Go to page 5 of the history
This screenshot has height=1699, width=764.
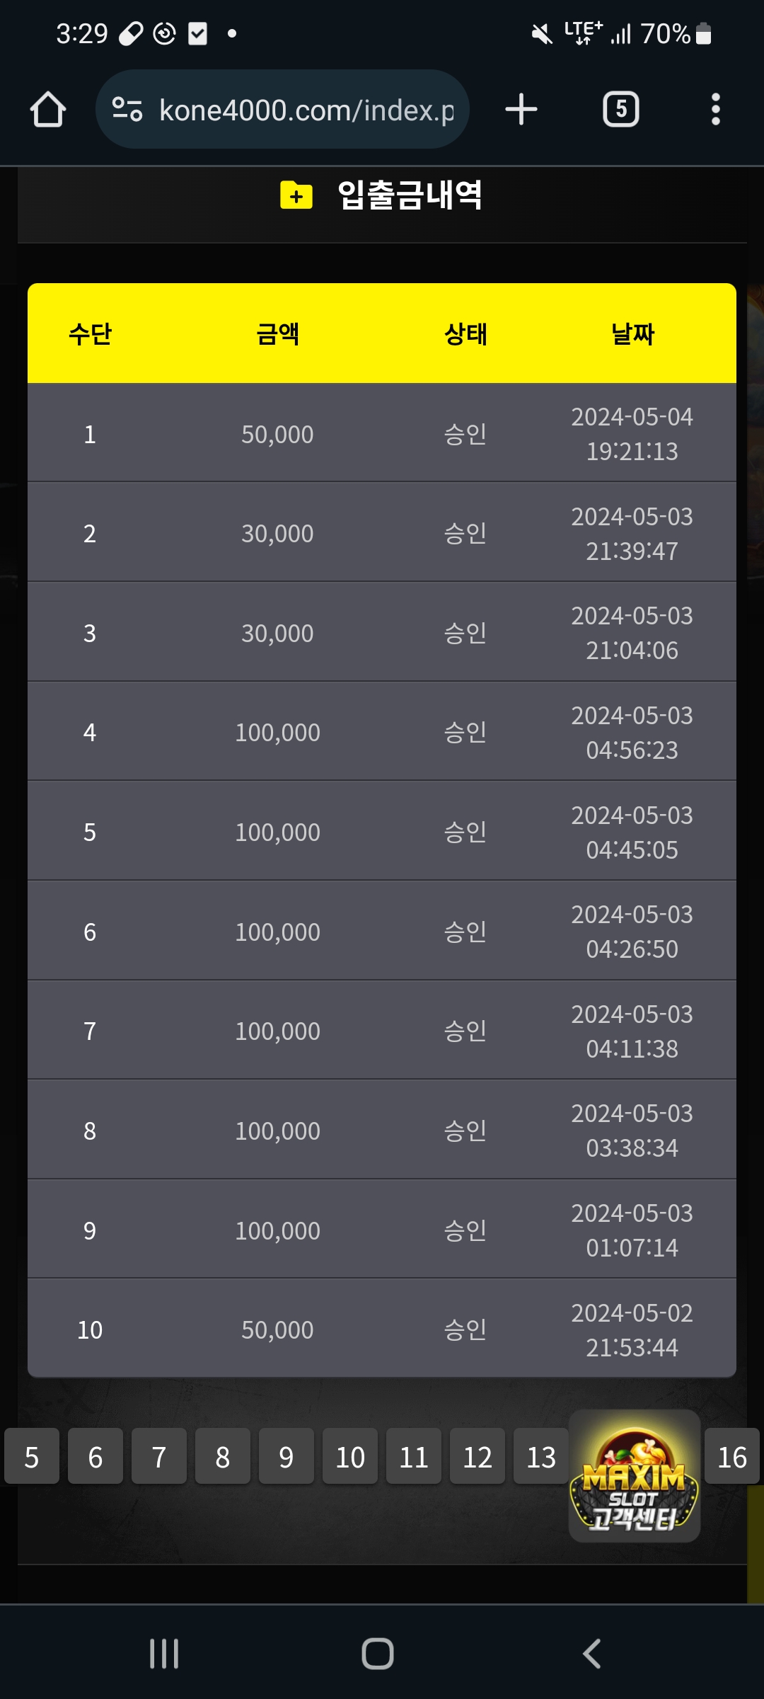pyautogui.click(x=32, y=1457)
